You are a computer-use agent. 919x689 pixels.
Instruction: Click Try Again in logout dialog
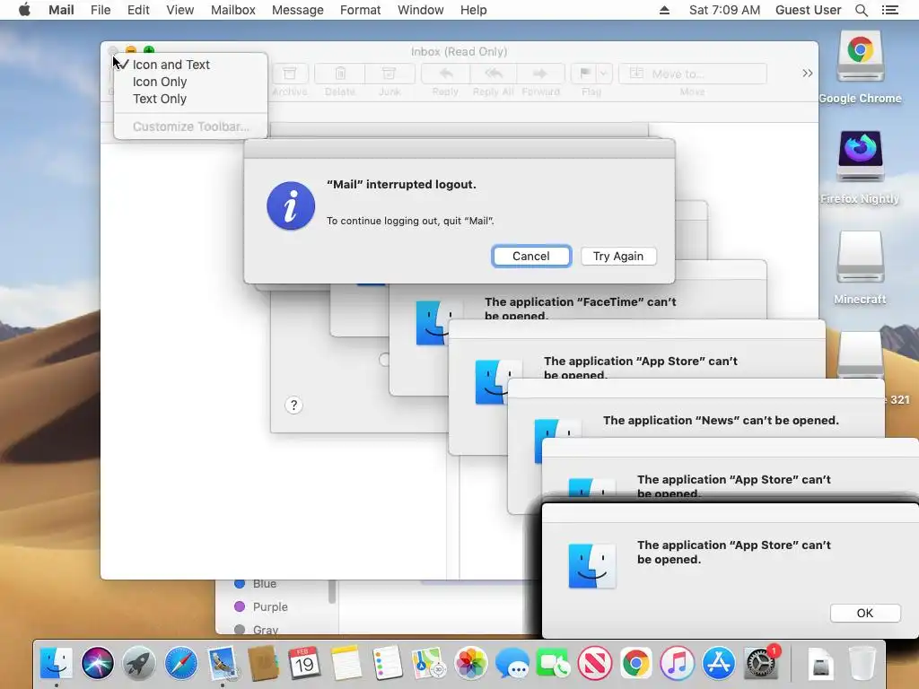(x=617, y=256)
